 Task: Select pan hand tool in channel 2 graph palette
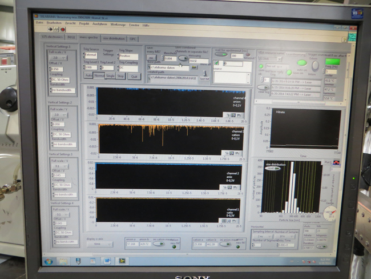point(235,188)
